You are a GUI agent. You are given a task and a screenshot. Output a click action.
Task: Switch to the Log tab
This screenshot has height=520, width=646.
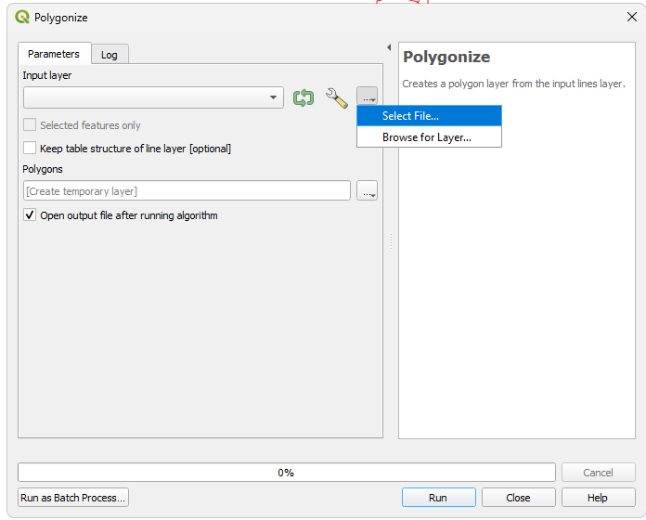(110, 55)
